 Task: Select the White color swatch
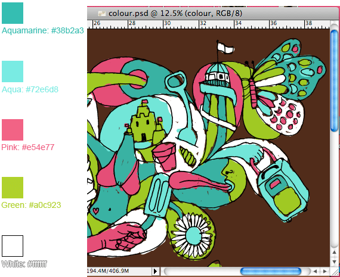point(13,246)
